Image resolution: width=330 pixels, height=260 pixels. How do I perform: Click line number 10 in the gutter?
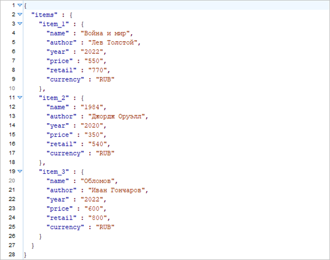[12, 88]
